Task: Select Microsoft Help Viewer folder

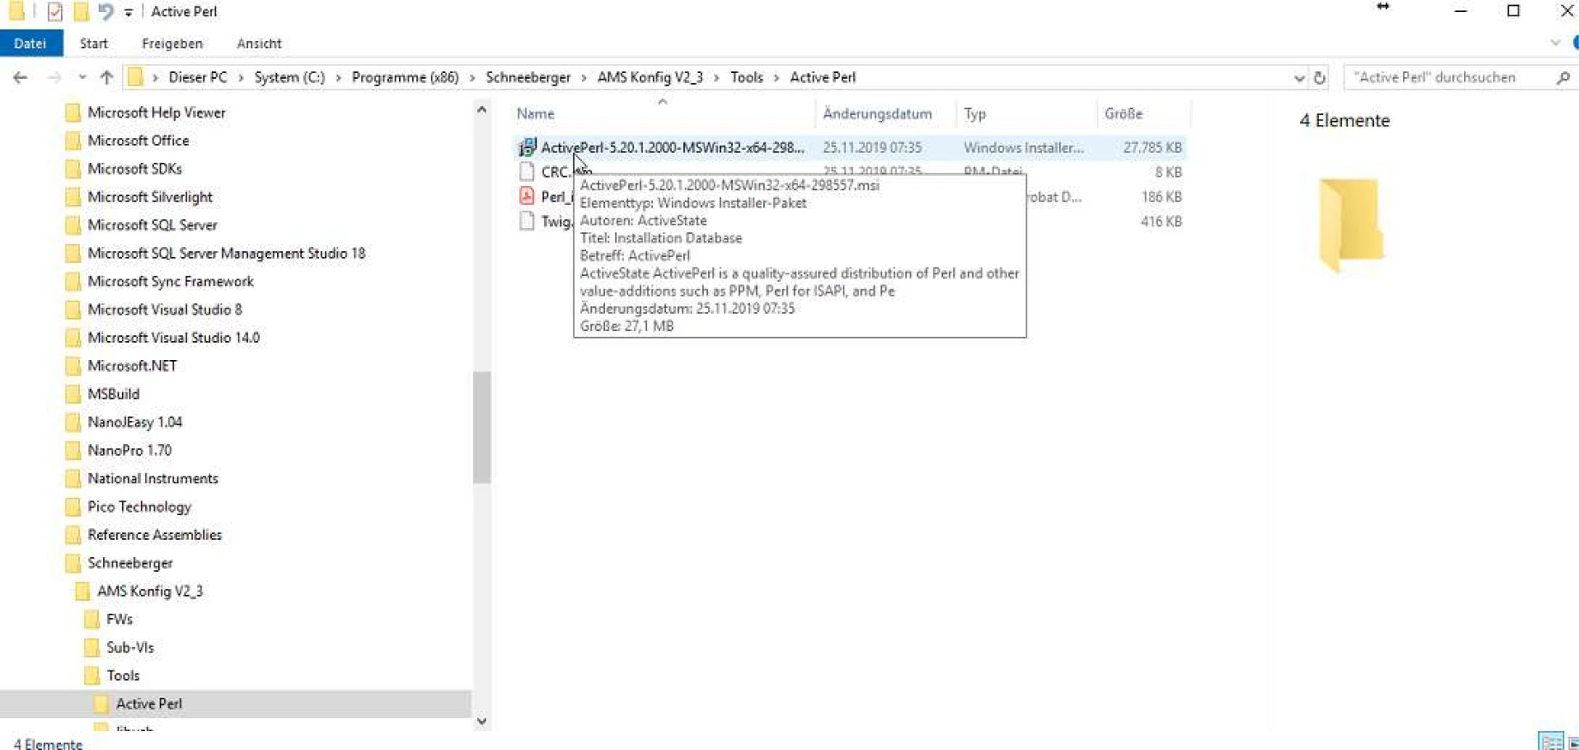Action: (x=156, y=112)
